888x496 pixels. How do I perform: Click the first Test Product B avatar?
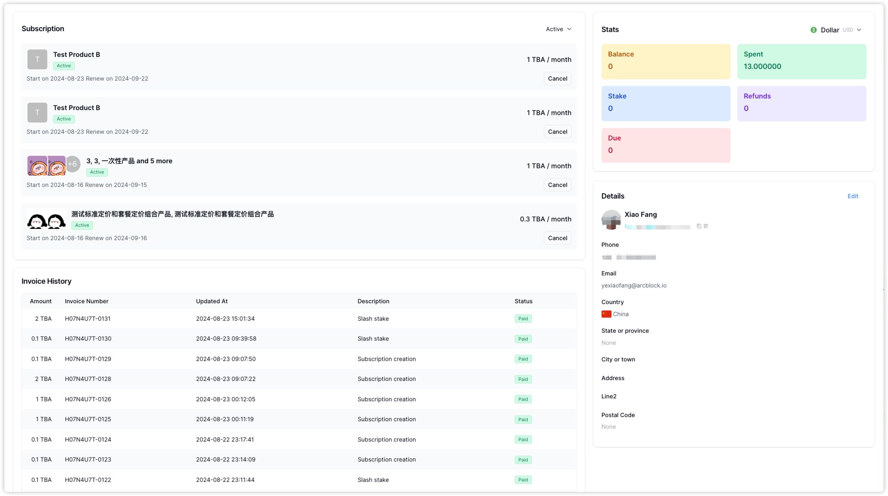[x=37, y=59]
